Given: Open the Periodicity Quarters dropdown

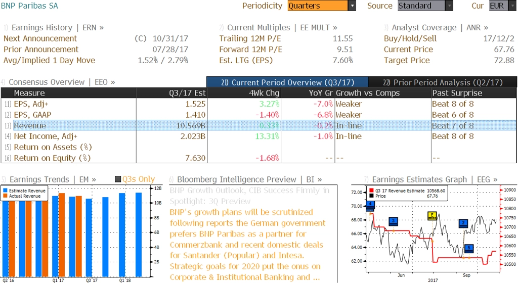Looking at the screenshot, I should [321, 6].
